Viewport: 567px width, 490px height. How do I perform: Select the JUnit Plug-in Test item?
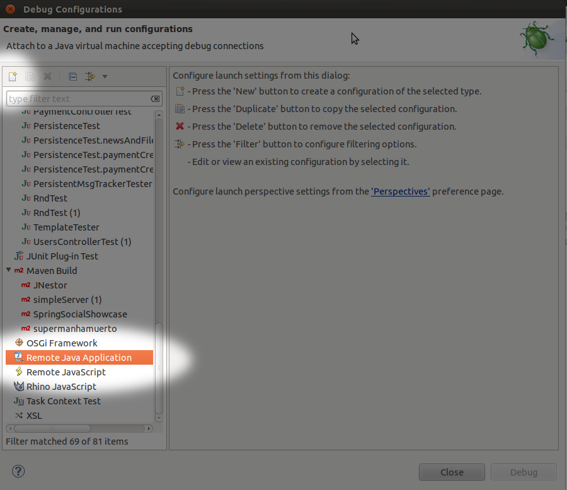[62, 256]
